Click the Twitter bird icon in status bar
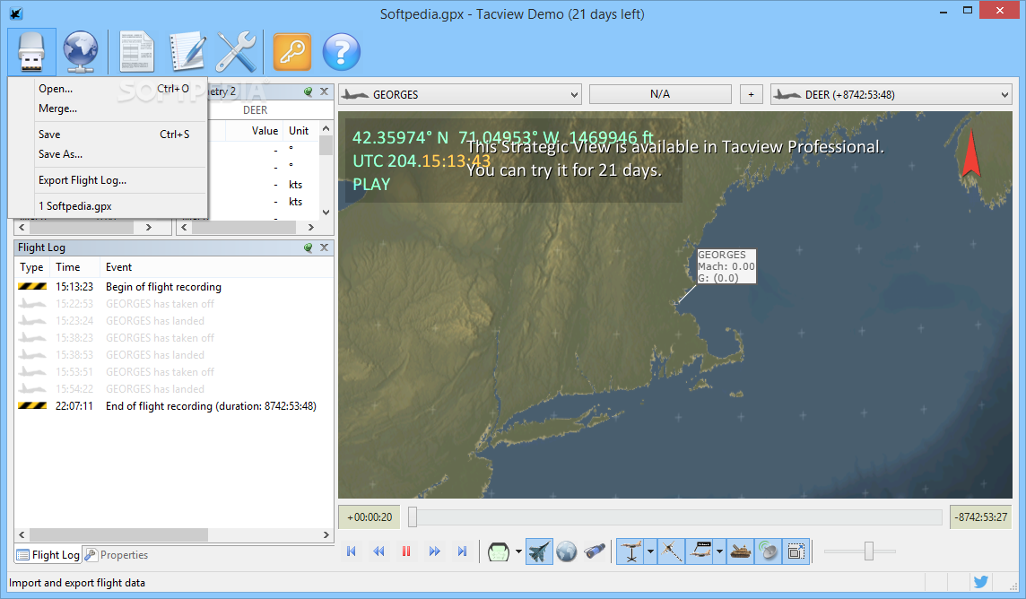Image resolution: width=1026 pixels, height=599 pixels. point(980,582)
